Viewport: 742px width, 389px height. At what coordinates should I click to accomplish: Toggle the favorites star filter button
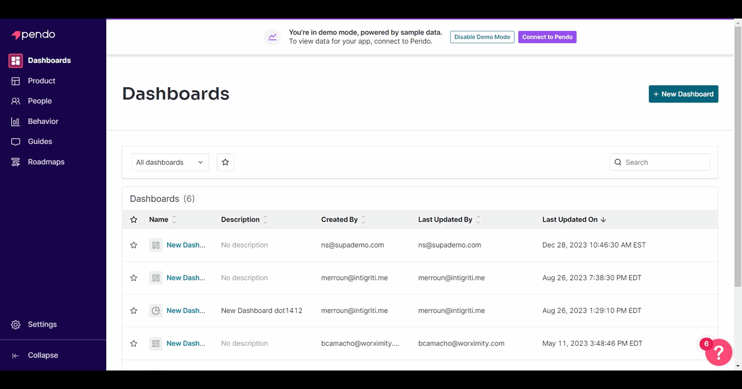(x=225, y=162)
